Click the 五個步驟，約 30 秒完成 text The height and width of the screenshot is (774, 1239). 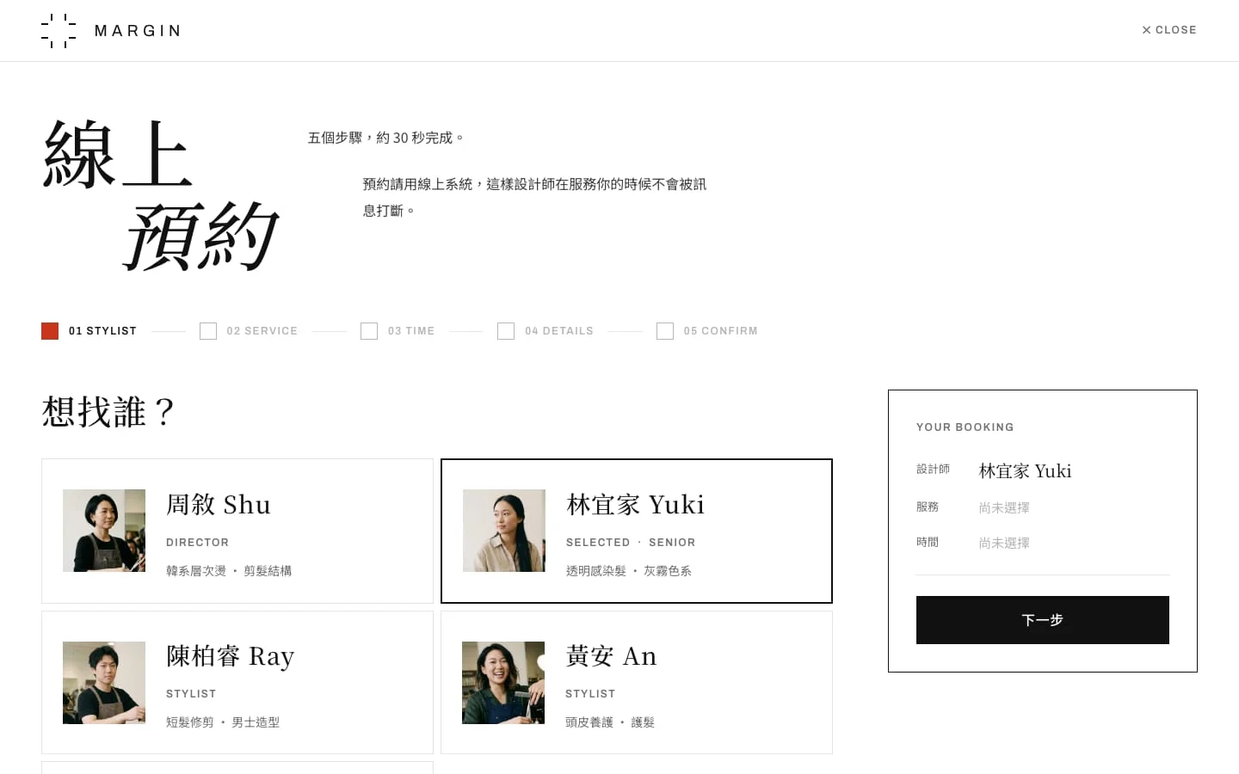pyautogui.click(x=386, y=138)
